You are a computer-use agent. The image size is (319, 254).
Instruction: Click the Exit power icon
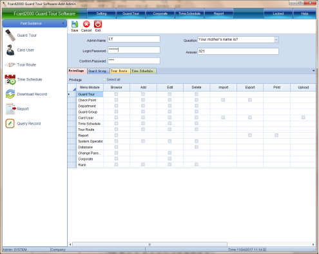98,24
